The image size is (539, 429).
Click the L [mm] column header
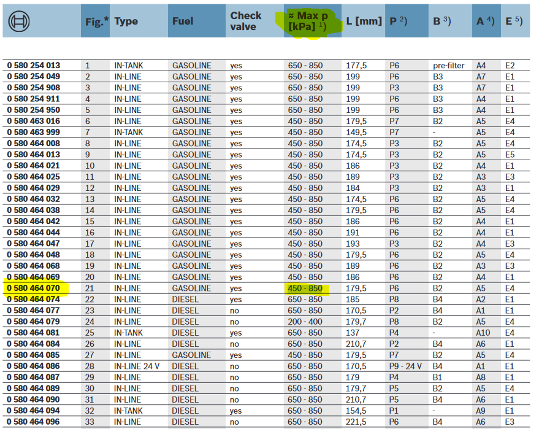363,21
